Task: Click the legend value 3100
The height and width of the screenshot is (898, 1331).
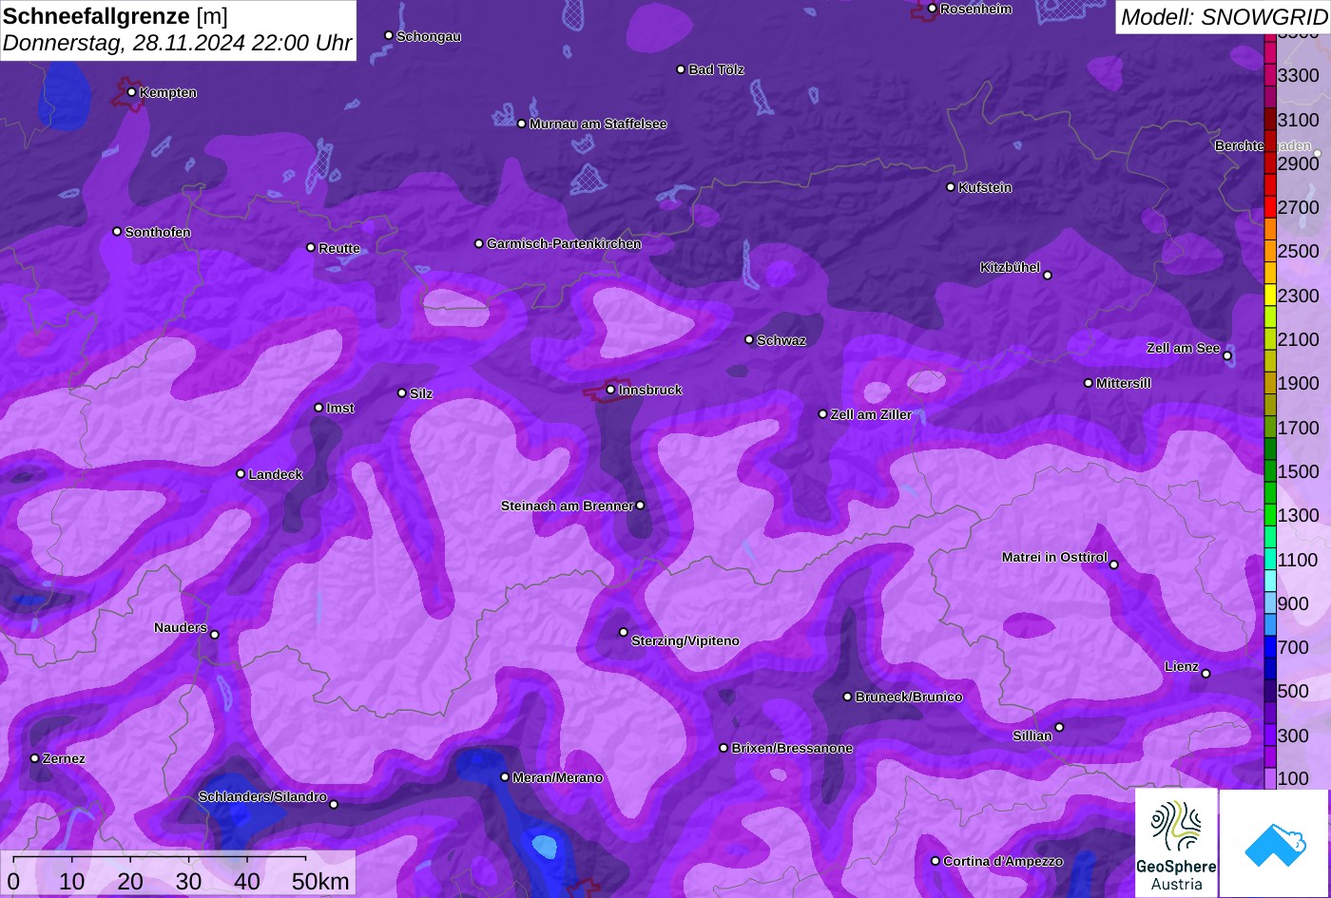Action: tap(1299, 120)
